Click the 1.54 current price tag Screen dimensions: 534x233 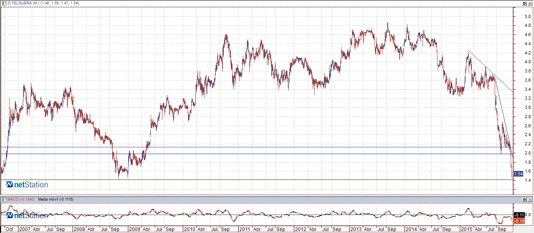coord(518,174)
